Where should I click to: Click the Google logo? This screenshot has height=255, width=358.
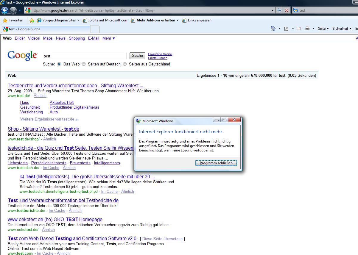23,55
